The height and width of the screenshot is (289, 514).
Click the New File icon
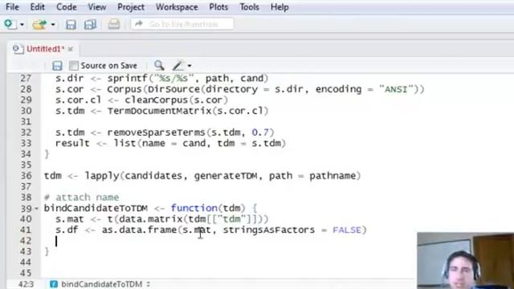coord(10,24)
